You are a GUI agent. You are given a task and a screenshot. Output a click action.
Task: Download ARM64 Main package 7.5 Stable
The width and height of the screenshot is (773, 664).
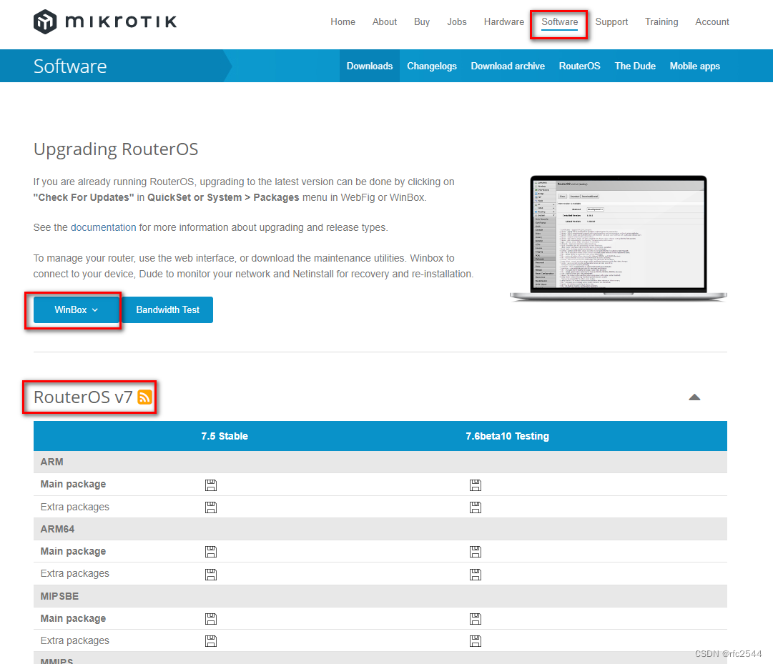pyautogui.click(x=211, y=552)
